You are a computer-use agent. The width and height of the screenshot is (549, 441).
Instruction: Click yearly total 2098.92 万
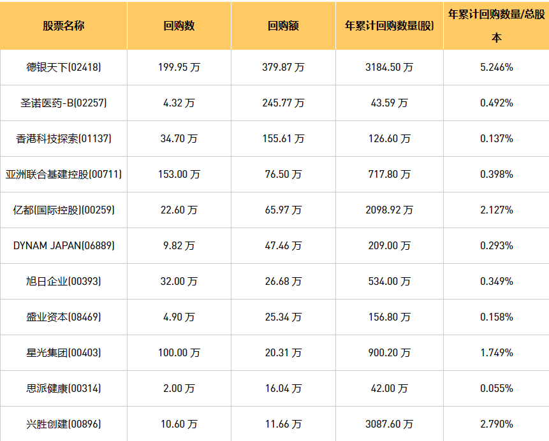390,210
